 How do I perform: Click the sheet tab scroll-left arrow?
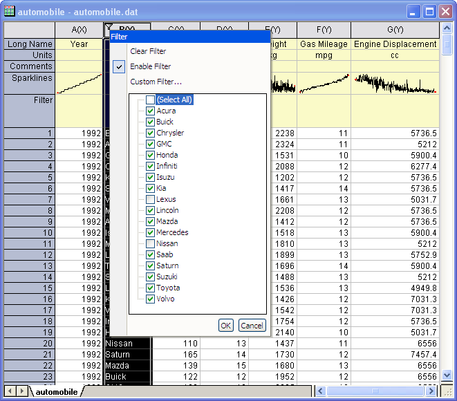tap(10, 391)
